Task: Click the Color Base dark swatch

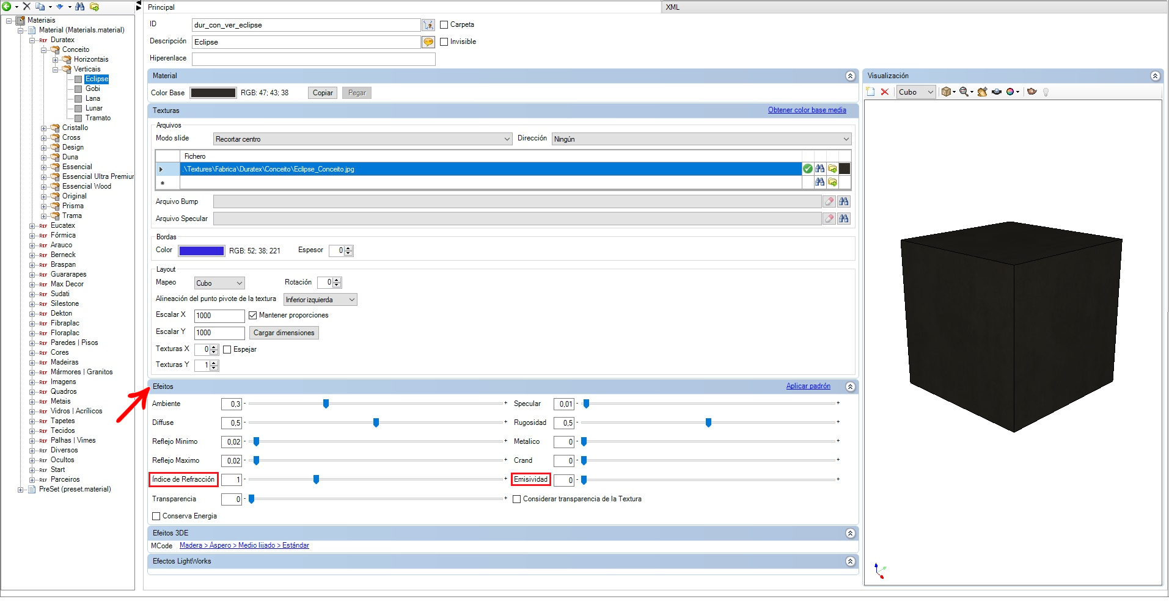Action: coord(213,93)
